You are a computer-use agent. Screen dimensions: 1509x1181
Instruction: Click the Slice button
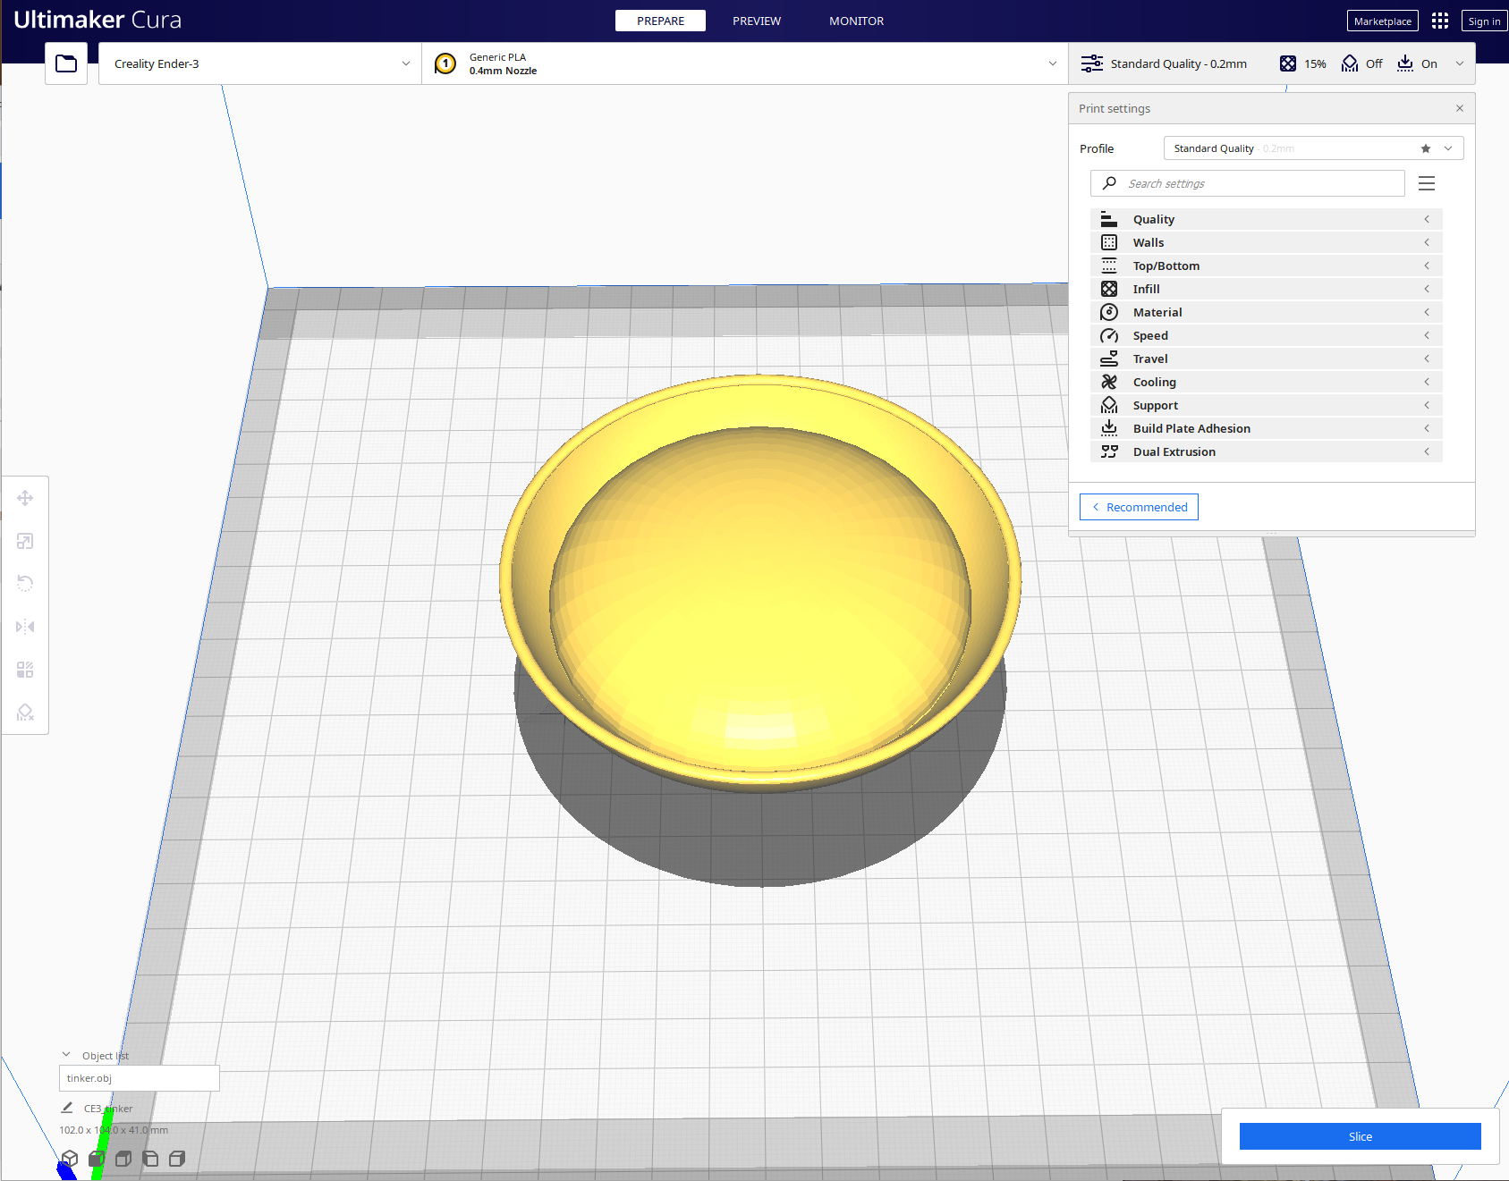(1360, 1136)
